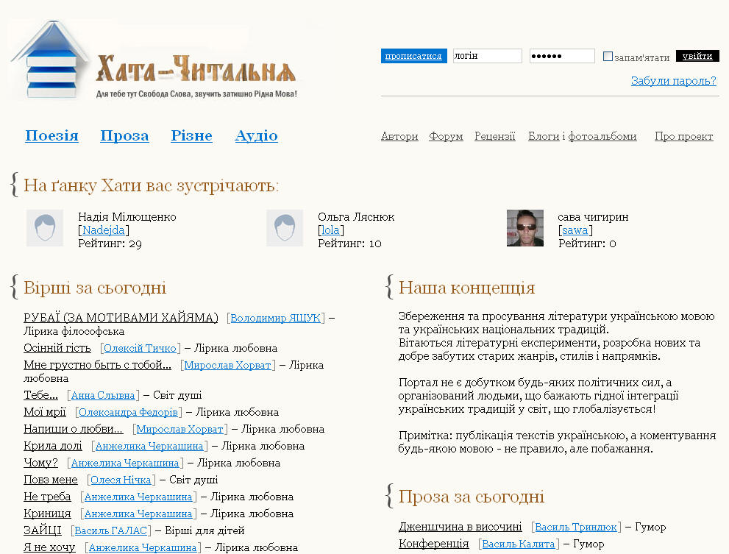Open author Мирослав Хорват beside Напиши о любви

click(179, 430)
